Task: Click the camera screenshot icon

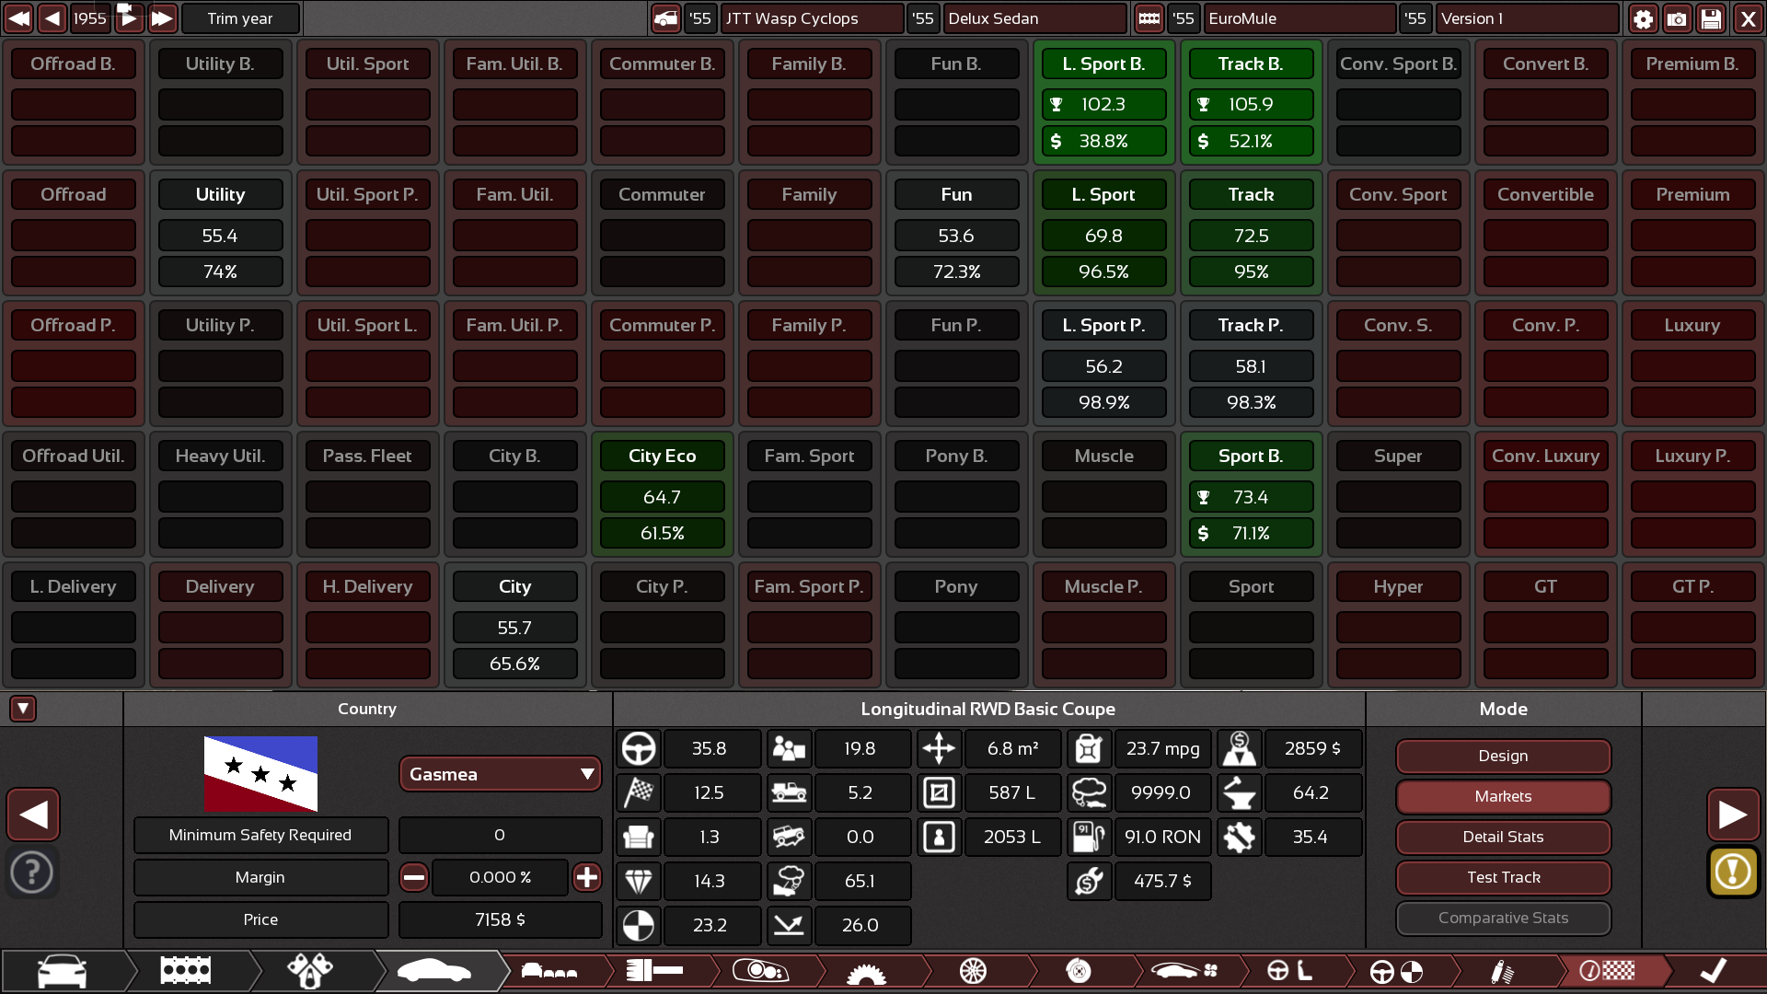Action: click(1677, 18)
